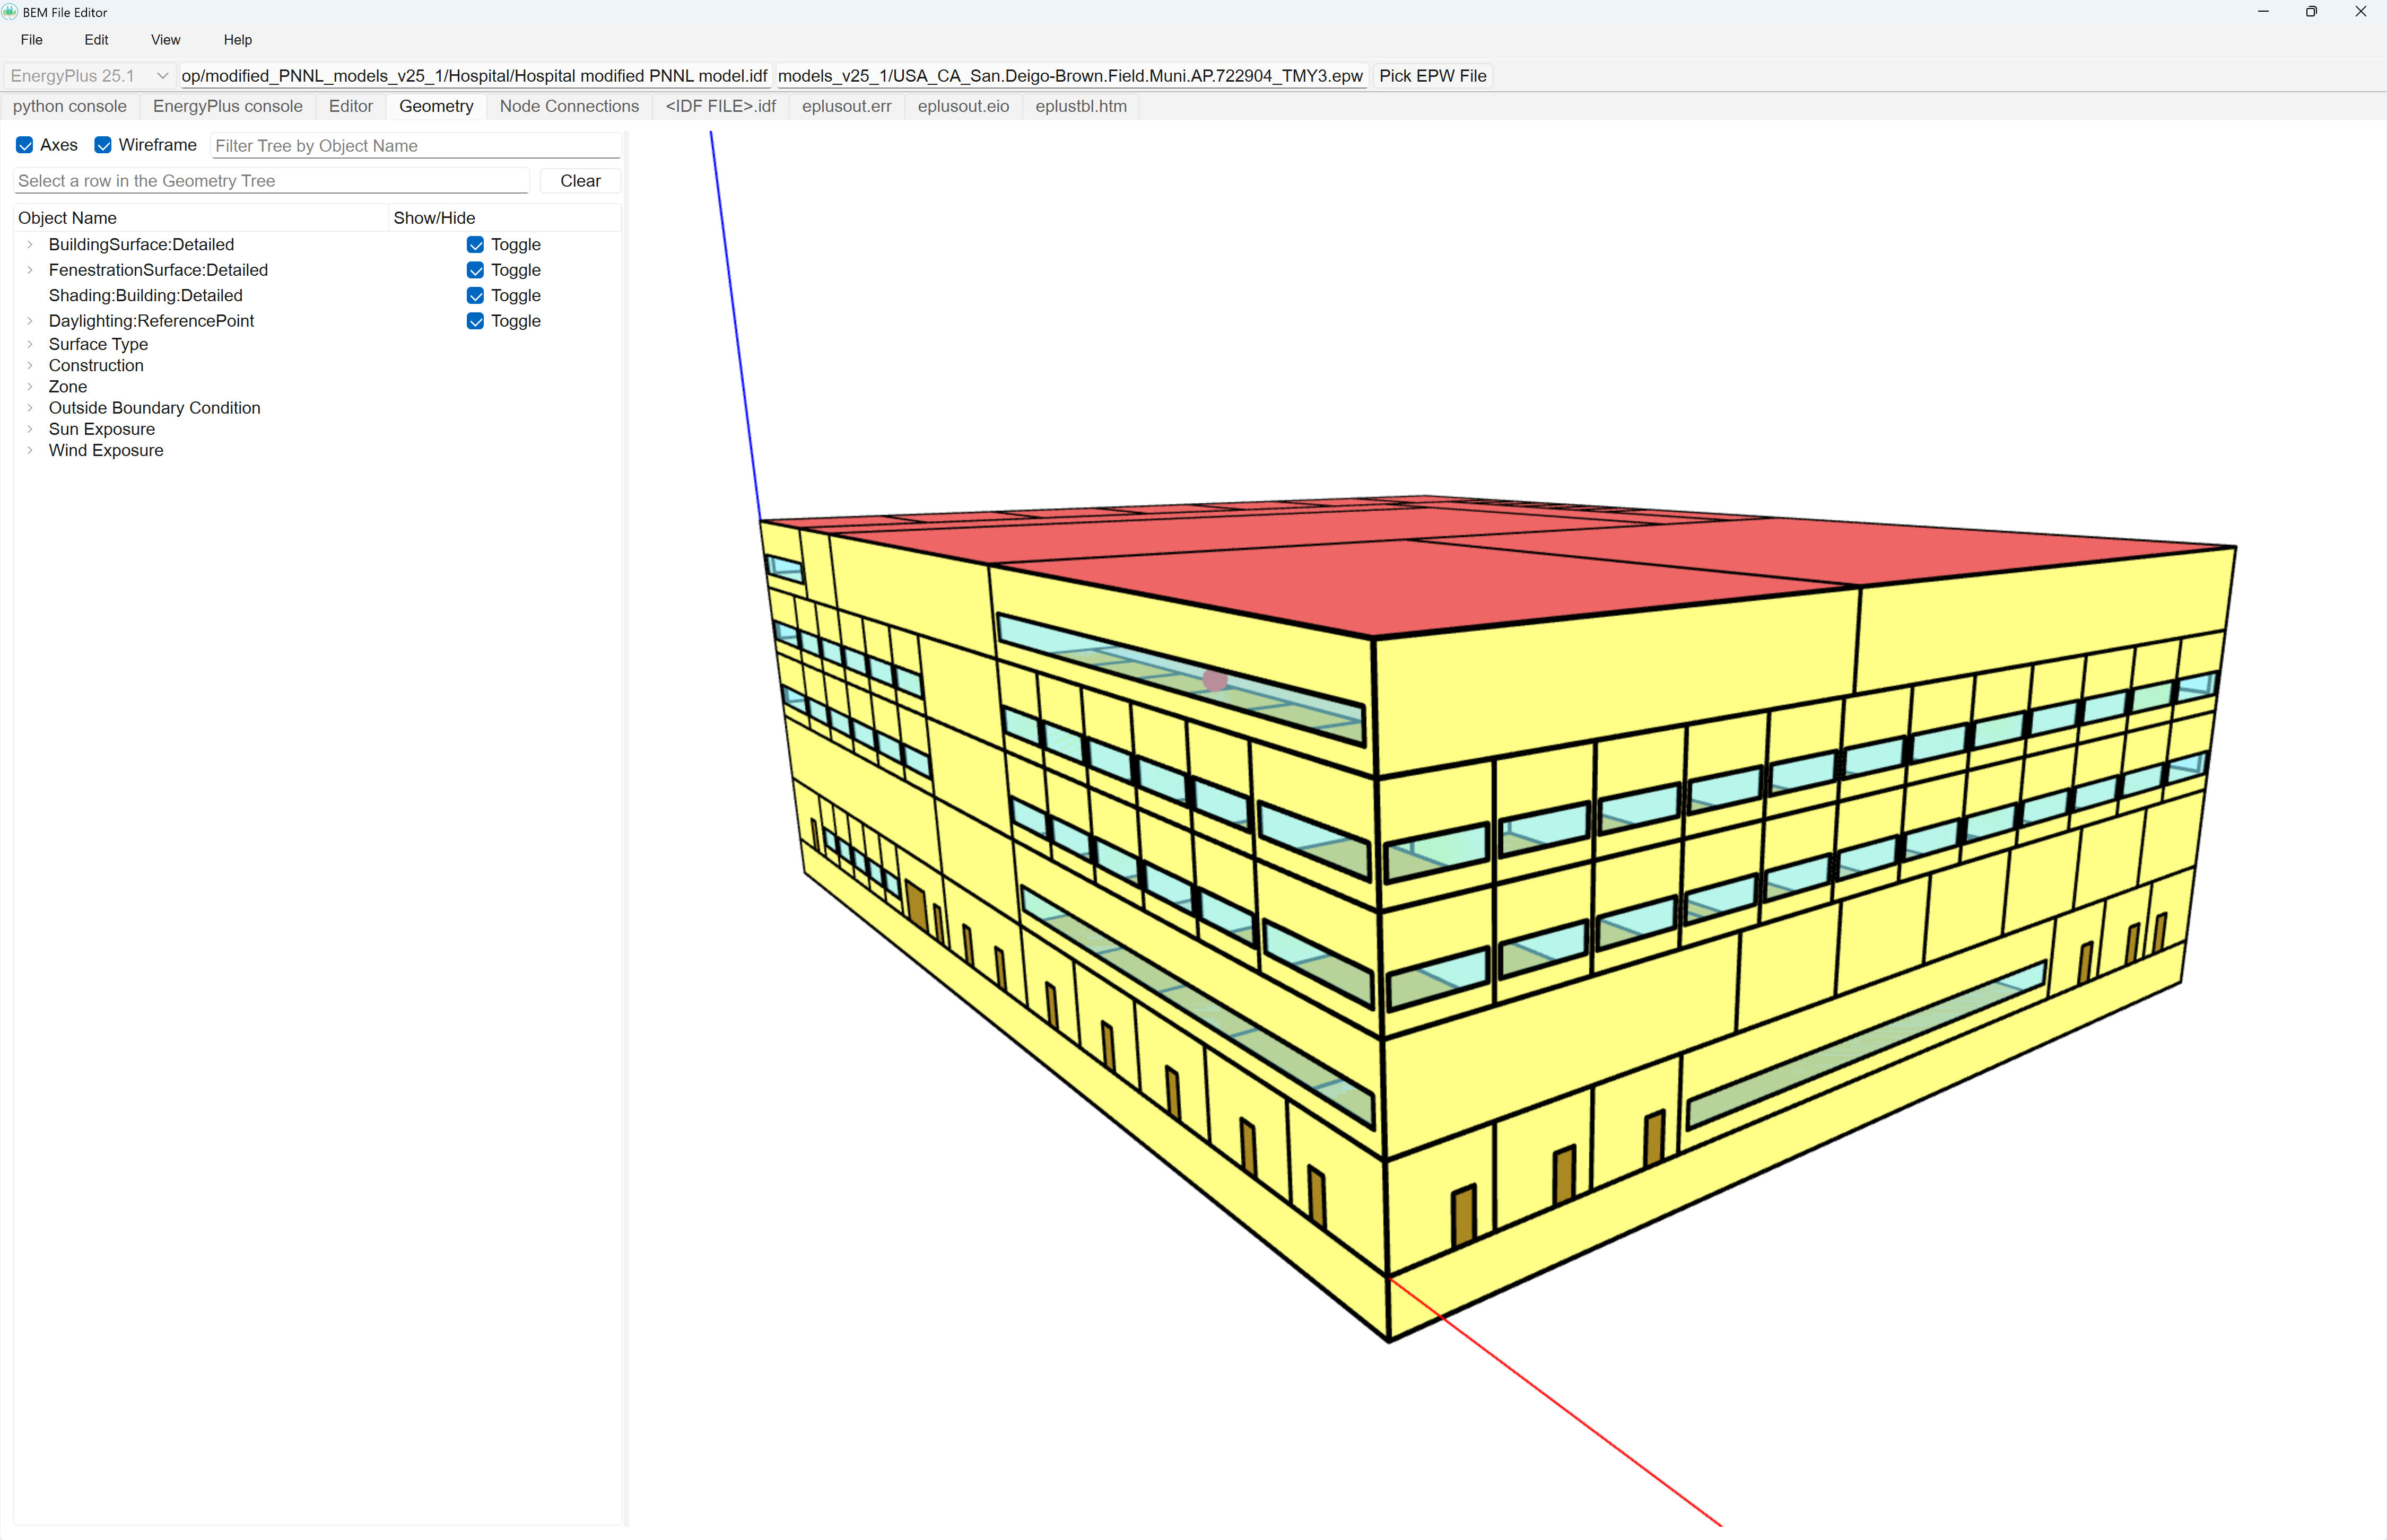
Task: Expand the Outside Boundary Condition node
Action: click(x=30, y=408)
